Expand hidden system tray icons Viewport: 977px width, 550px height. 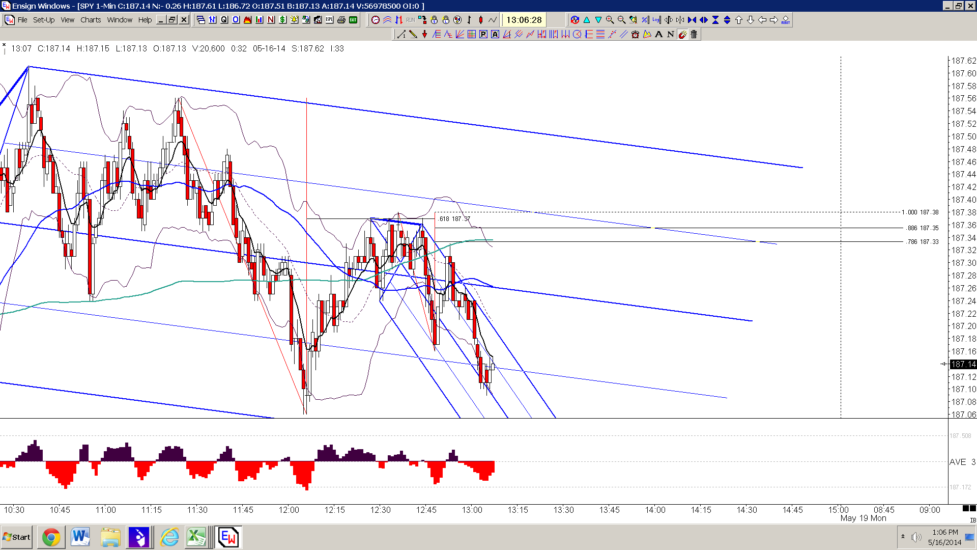point(903,537)
